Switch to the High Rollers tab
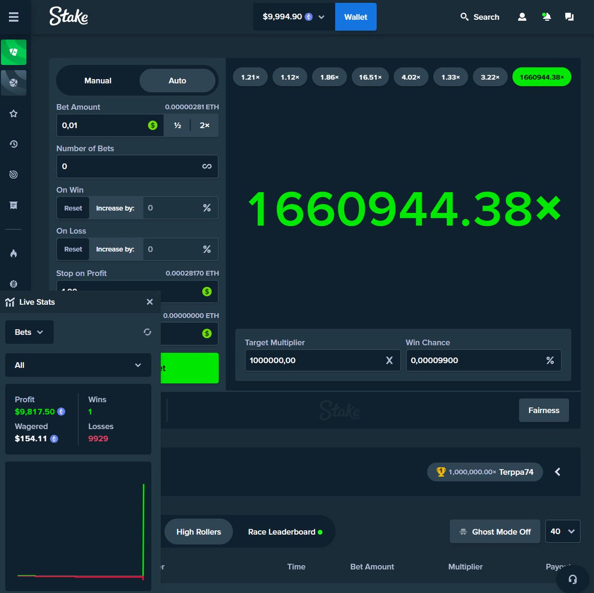 tap(198, 532)
